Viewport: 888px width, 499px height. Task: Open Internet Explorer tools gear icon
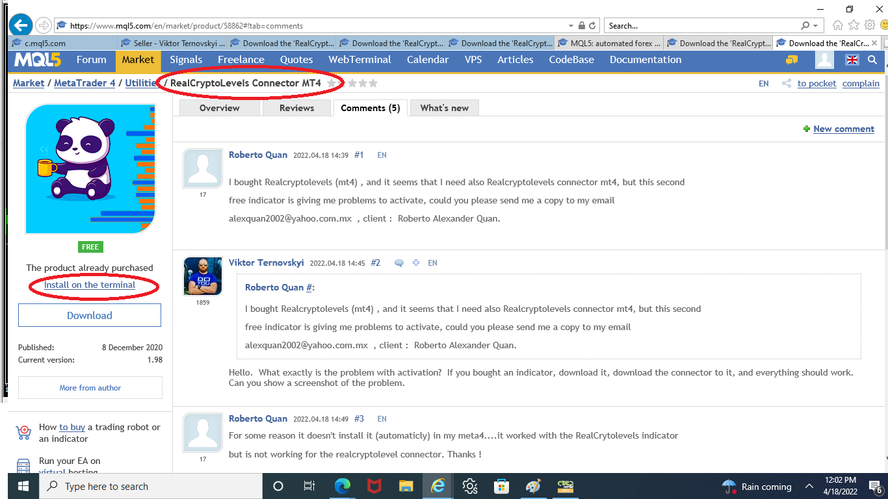click(870, 25)
